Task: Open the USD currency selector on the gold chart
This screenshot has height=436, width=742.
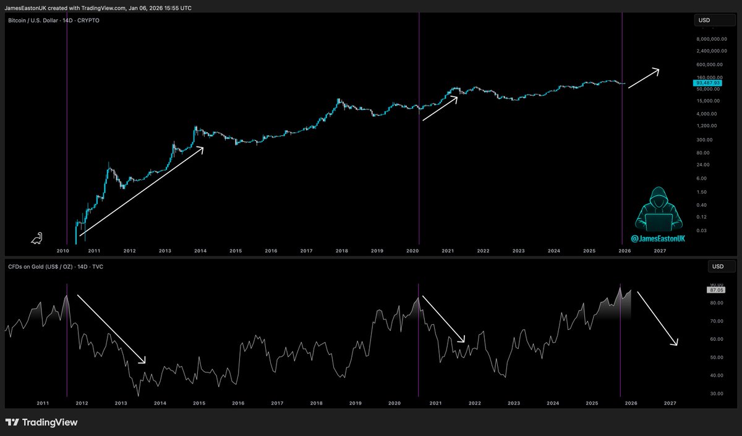Action: pos(721,266)
